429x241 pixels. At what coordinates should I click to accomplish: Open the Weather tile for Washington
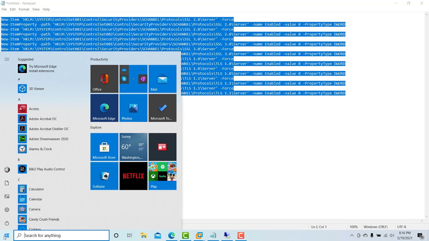(x=133, y=147)
